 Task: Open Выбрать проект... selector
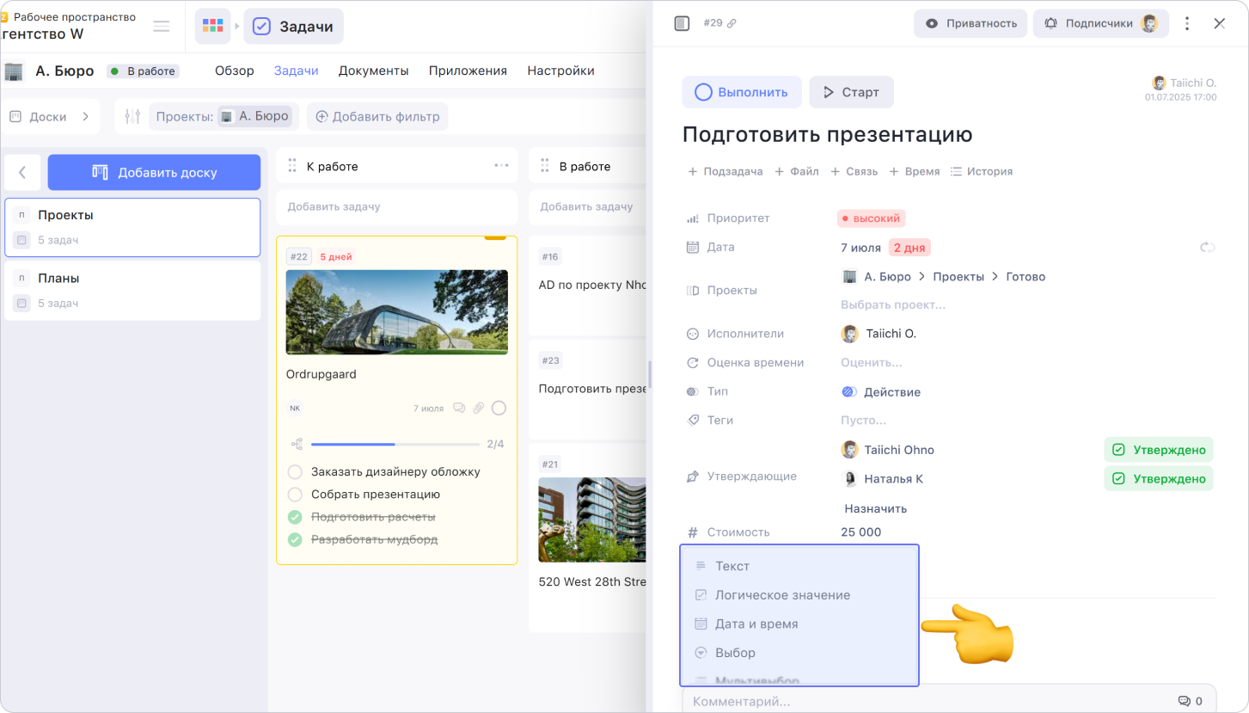click(x=893, y=304)
